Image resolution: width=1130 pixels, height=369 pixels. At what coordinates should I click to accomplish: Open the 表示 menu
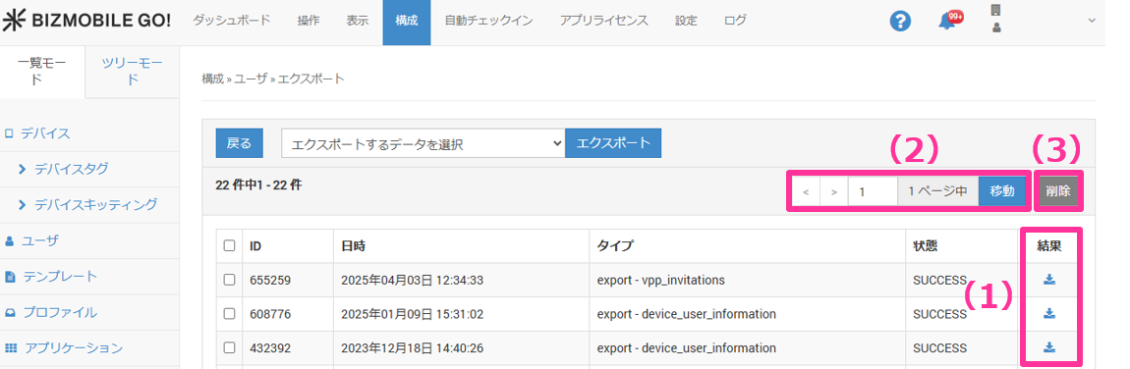[x=358, y=21]
